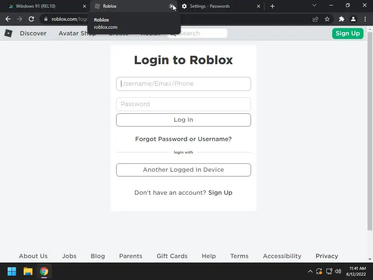Open About Us footer link
The height and width of the screenshot is (280, 373).
point(33,256)
